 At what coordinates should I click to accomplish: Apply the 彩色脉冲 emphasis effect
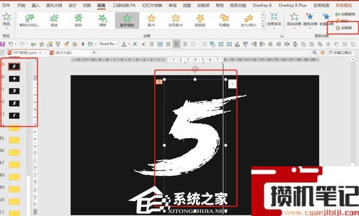[x=175, y=20]
